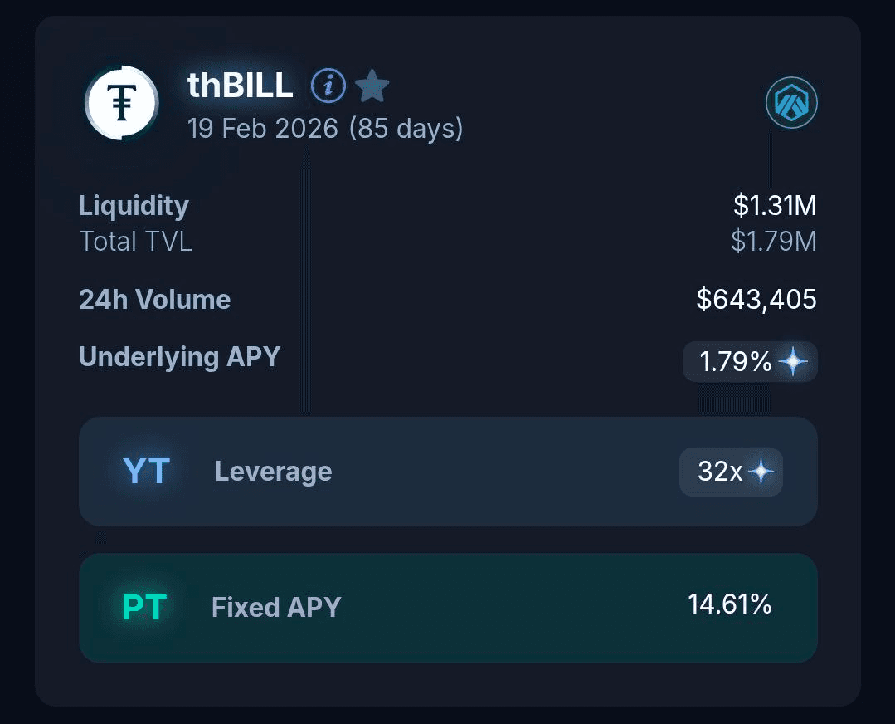Click the thBILL token logo
Viewport: 895px width, 724px height.
[x=122, y=103]
